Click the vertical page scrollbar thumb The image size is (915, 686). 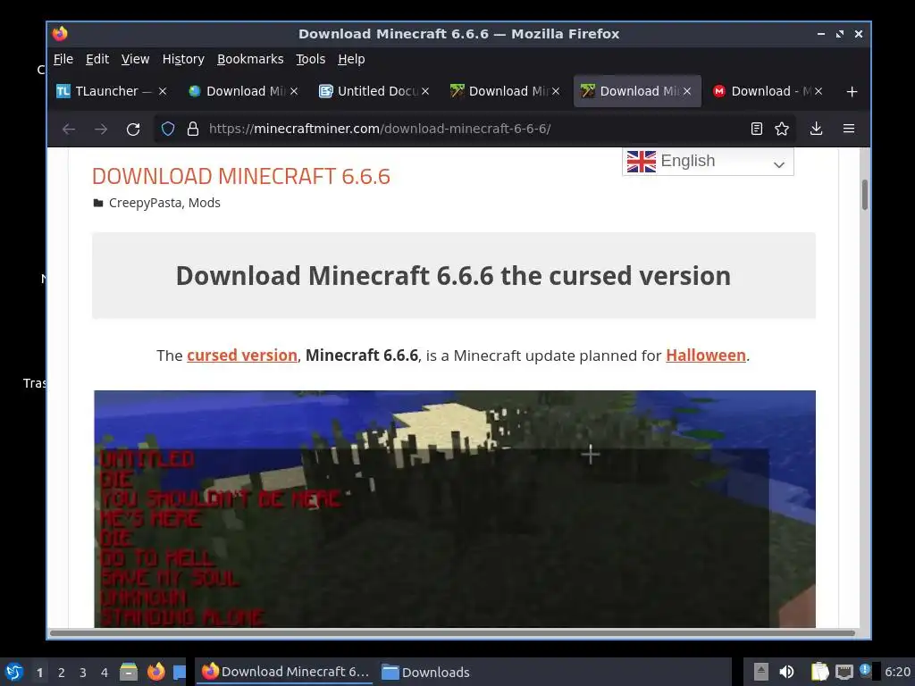click(865, 195)
